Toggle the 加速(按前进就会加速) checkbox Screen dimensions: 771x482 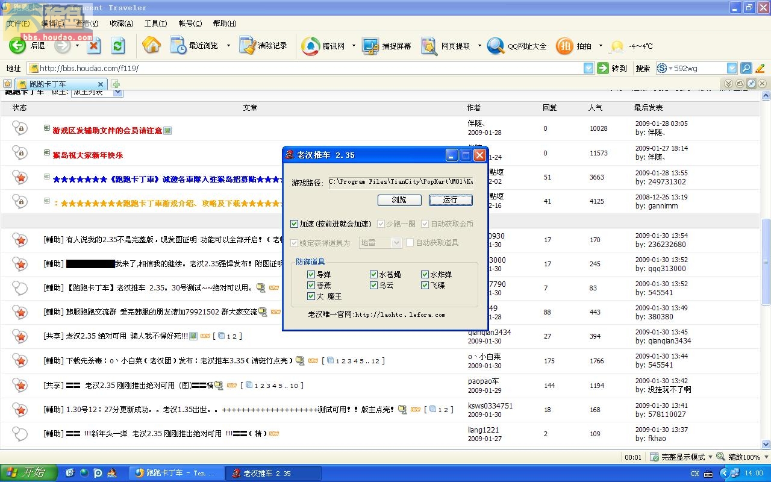294,224
